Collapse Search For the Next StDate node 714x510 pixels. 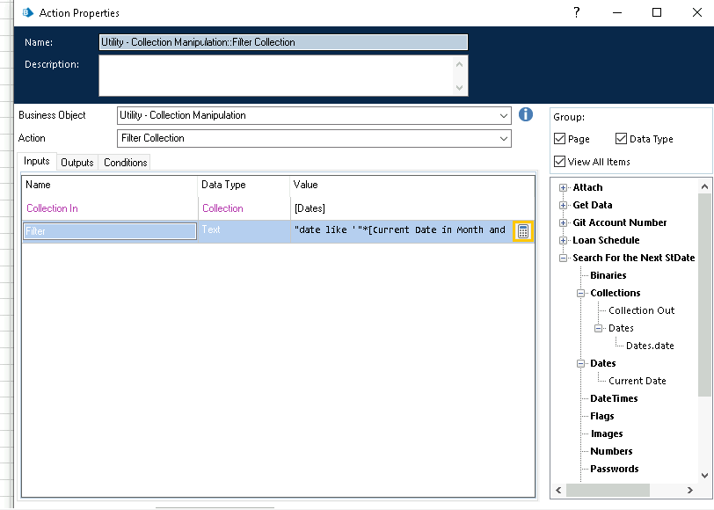point(564,258)
